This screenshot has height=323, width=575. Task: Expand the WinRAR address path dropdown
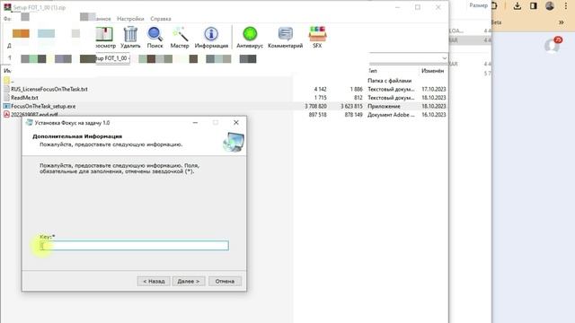coord(444,58)
